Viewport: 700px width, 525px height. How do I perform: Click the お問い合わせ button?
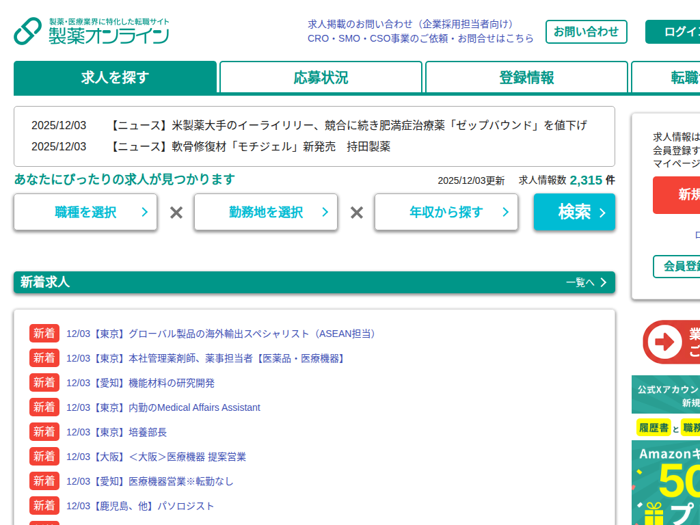[x=586, y=31]
